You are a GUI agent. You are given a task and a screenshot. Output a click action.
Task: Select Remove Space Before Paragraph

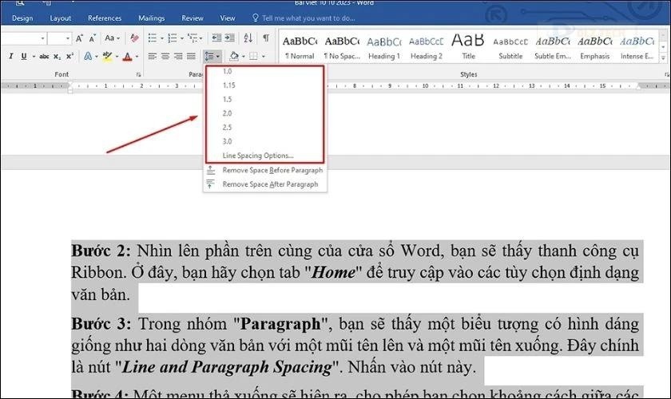coord(264,170)
